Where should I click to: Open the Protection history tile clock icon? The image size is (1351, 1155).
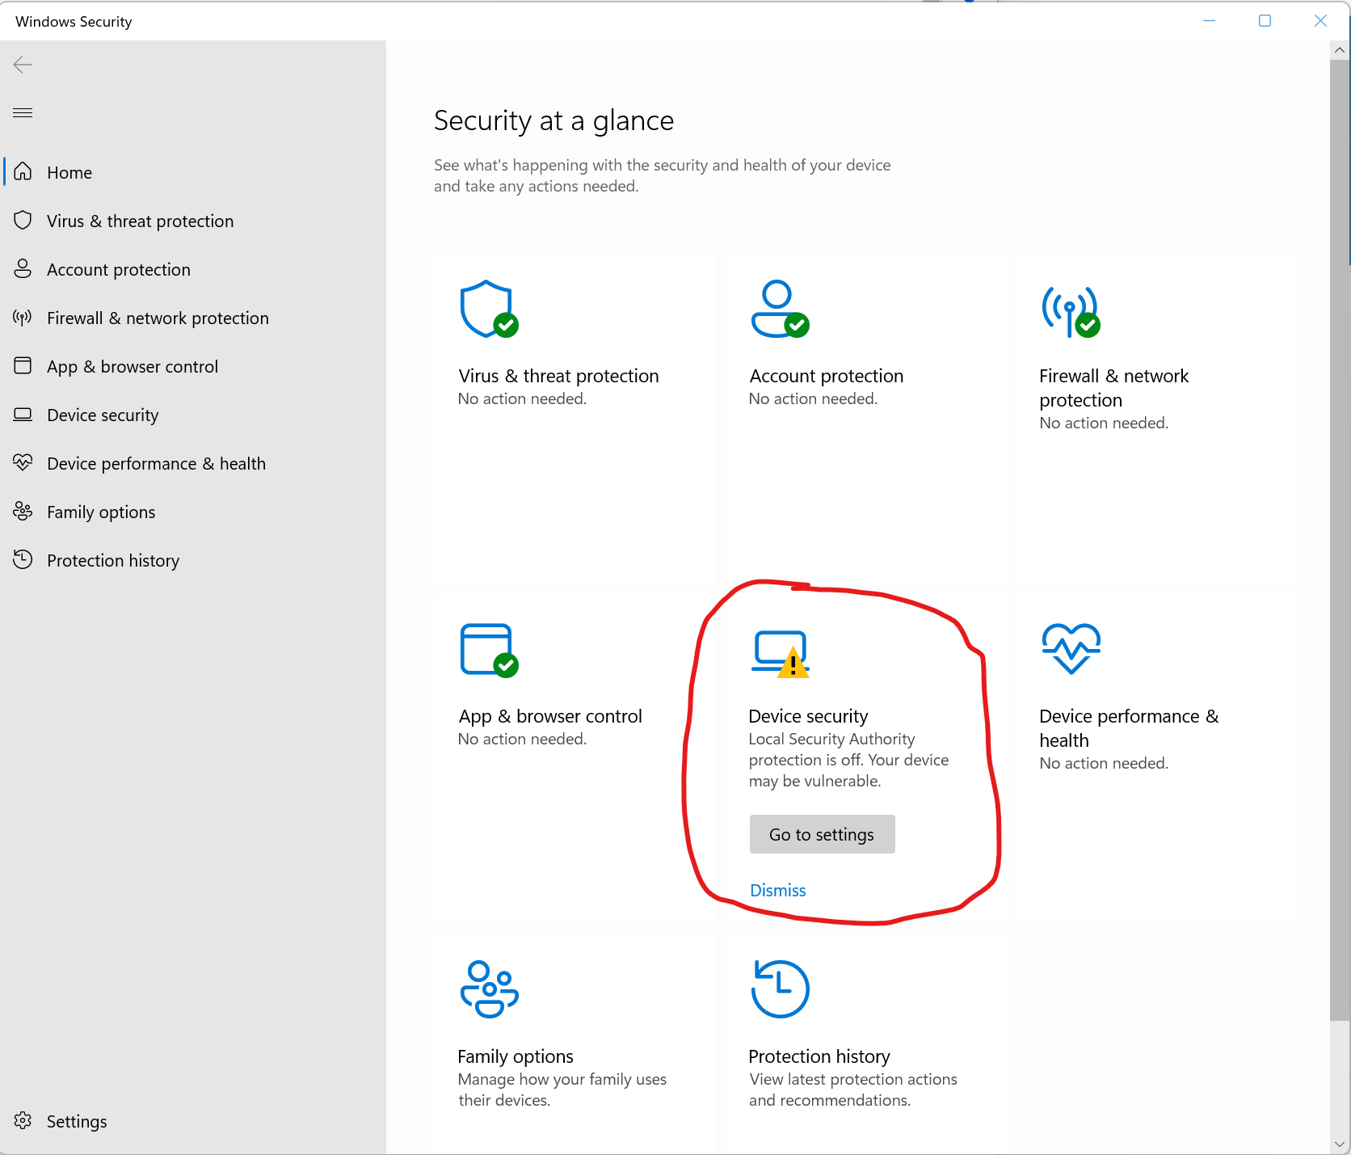coord(780,989)
